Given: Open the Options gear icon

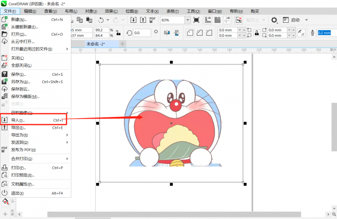Looking at the screenshot, I should click(x=275, y=20).
